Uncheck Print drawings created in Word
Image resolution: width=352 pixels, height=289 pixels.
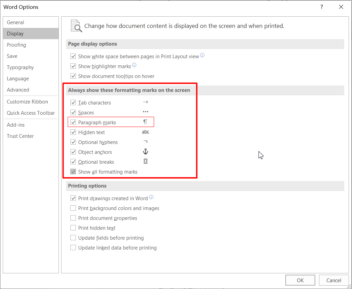point(73,198)
